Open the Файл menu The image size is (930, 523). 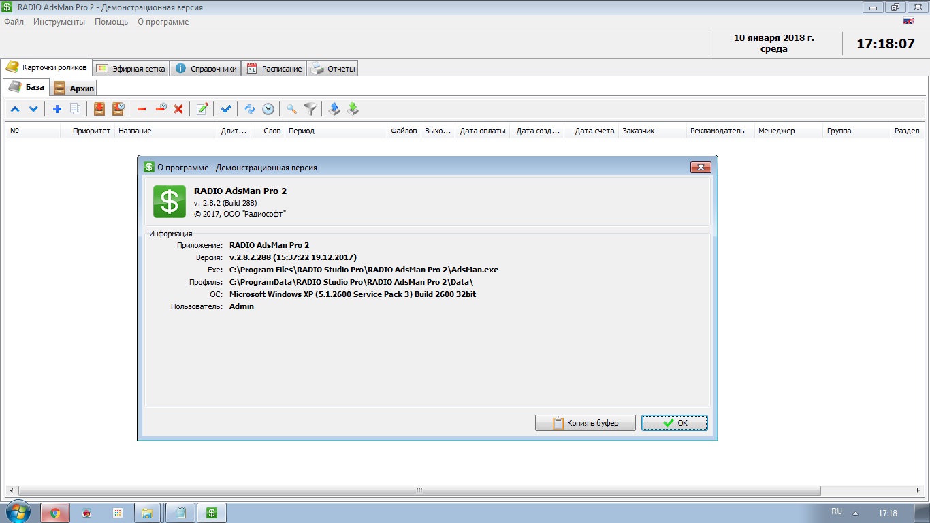coord(14,22)
